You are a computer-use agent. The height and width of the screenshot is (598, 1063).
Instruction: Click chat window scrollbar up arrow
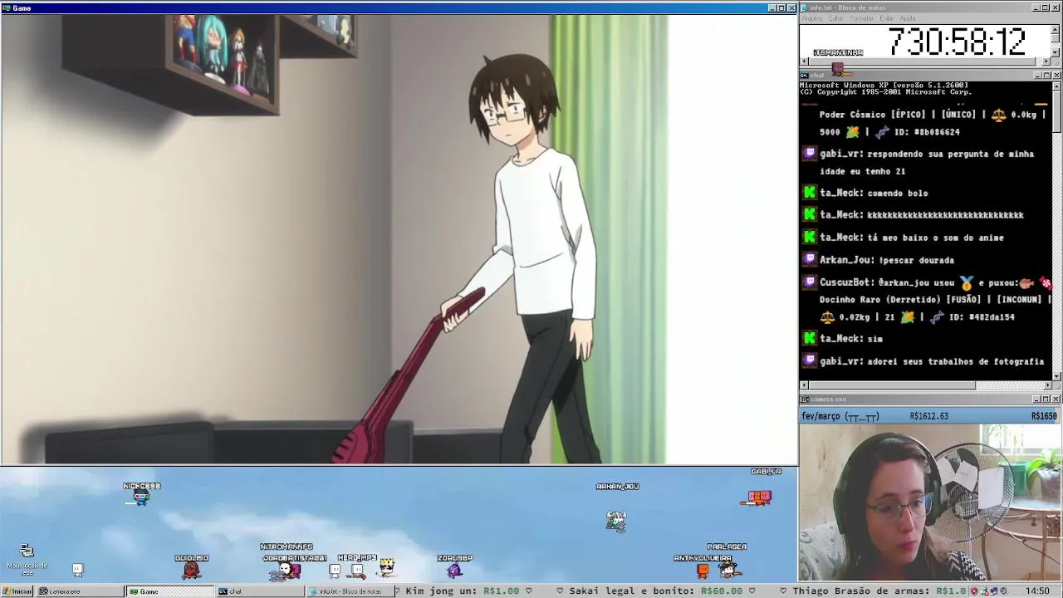point(1056,86)
